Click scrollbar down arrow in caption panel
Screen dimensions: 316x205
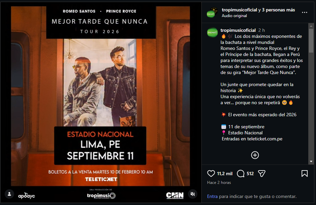311,161
